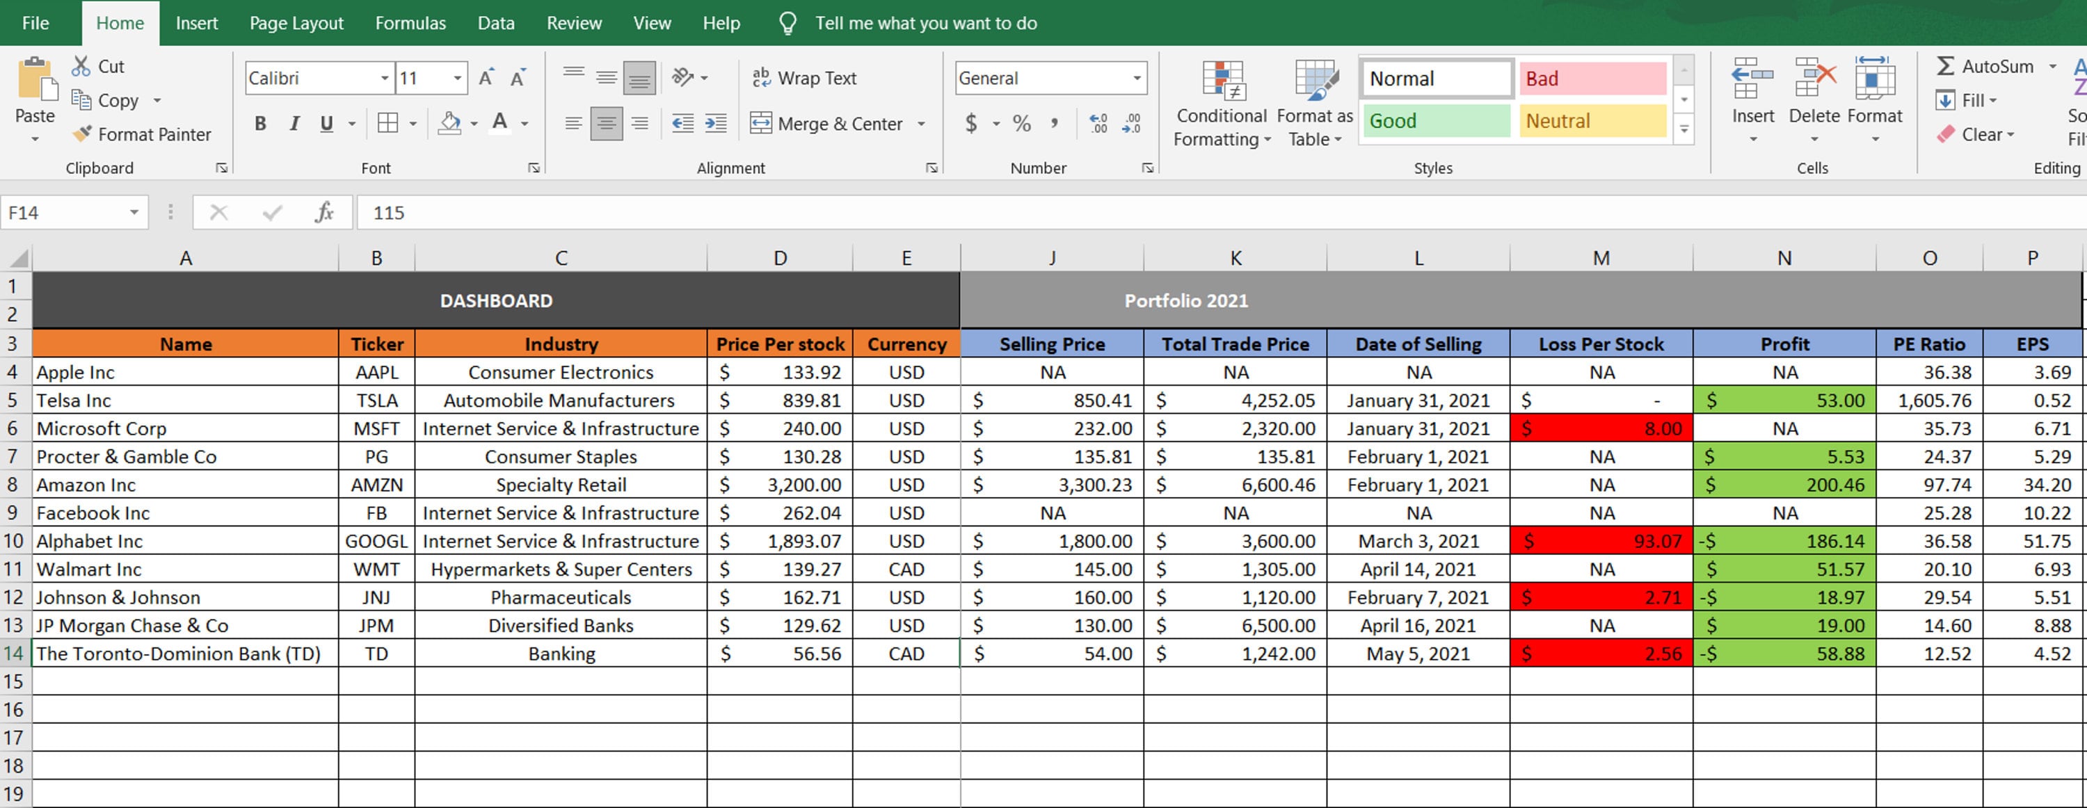Select all cells with corner triangle
This screenshot has height=808, width=2087.
click(x=17, y=258)
